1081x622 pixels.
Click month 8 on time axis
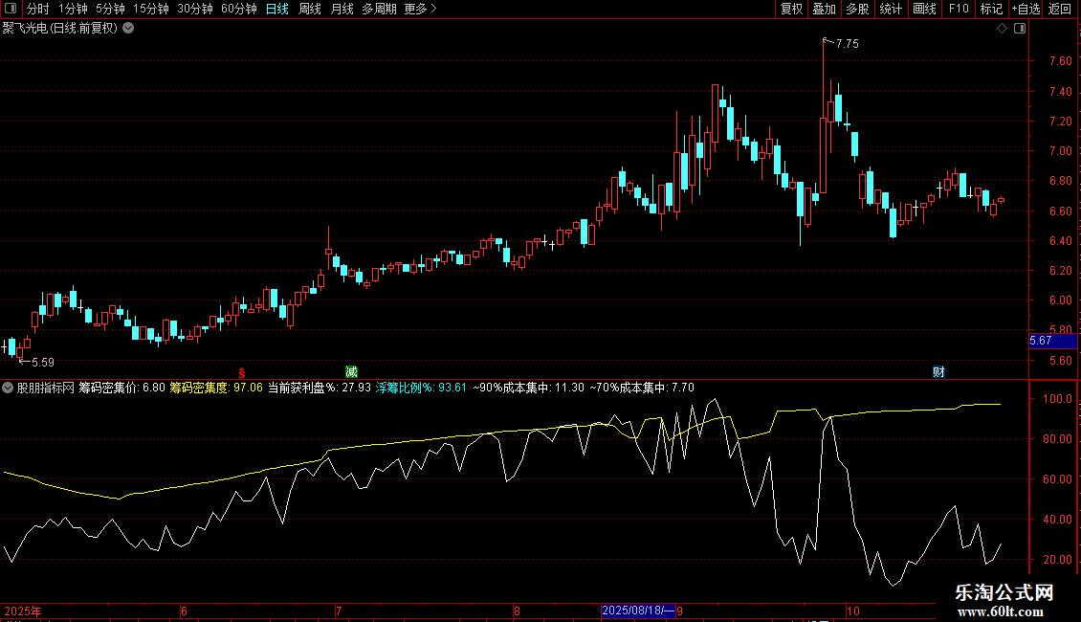click(x=517, y=611)
